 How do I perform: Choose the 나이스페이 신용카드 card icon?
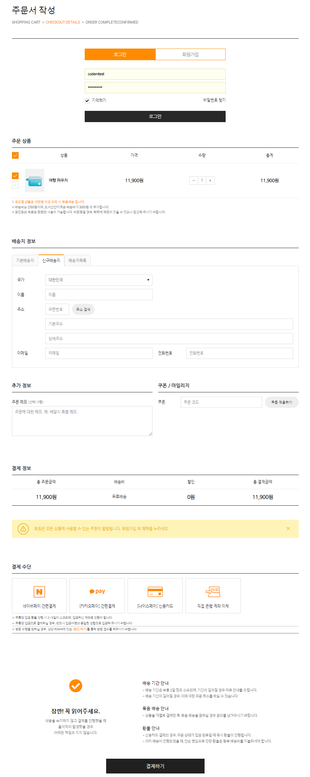(x=155, y=591)
